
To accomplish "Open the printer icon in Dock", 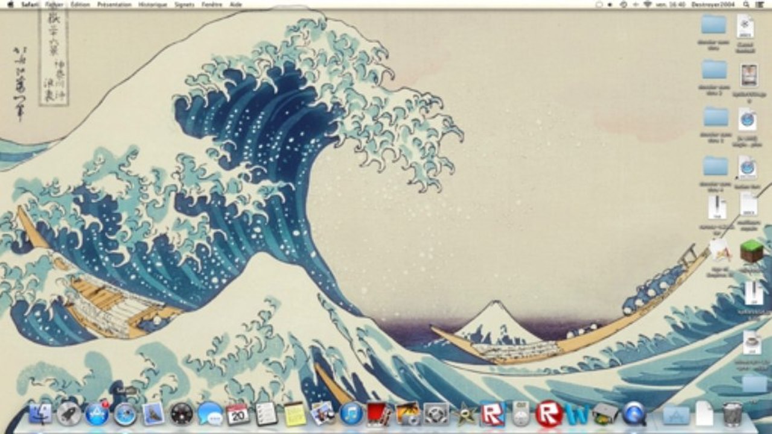I will click(605, 414).
